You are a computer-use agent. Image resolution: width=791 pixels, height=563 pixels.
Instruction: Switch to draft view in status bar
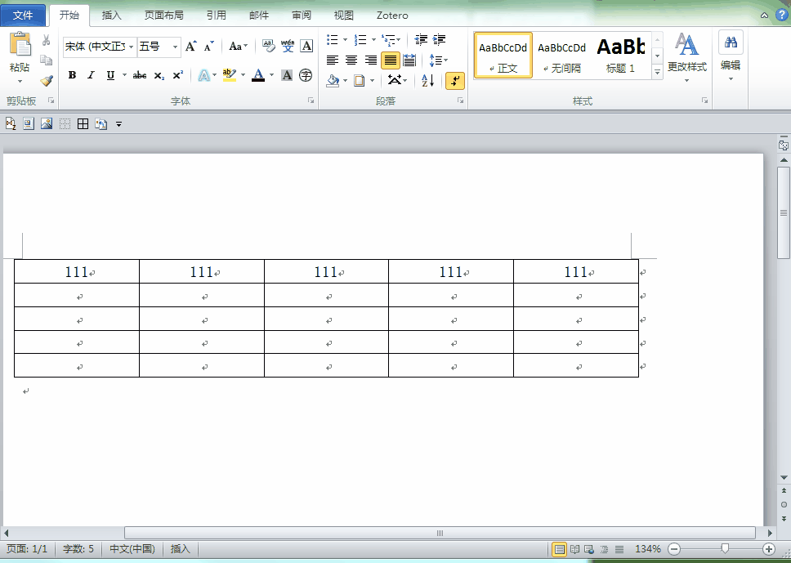click(x=619, y=549)
